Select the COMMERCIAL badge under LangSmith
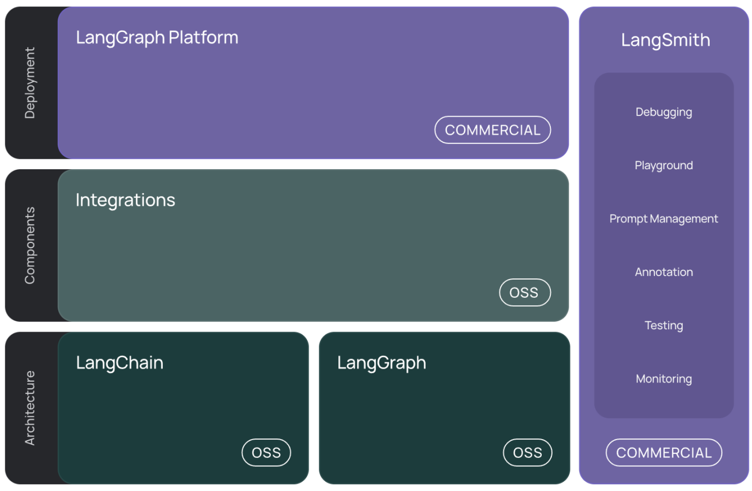Screen dimensions: 752x491 pyautogui.click(x=664, y=453)
